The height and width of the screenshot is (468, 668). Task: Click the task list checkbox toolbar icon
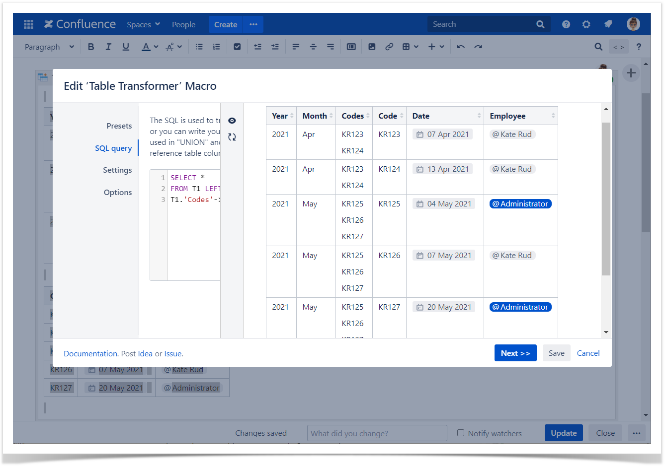coord(237,47)
